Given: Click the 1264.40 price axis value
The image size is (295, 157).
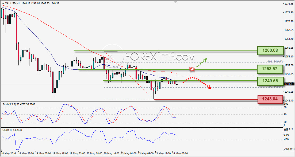Looking at the screenshot, I should (289, 39).
